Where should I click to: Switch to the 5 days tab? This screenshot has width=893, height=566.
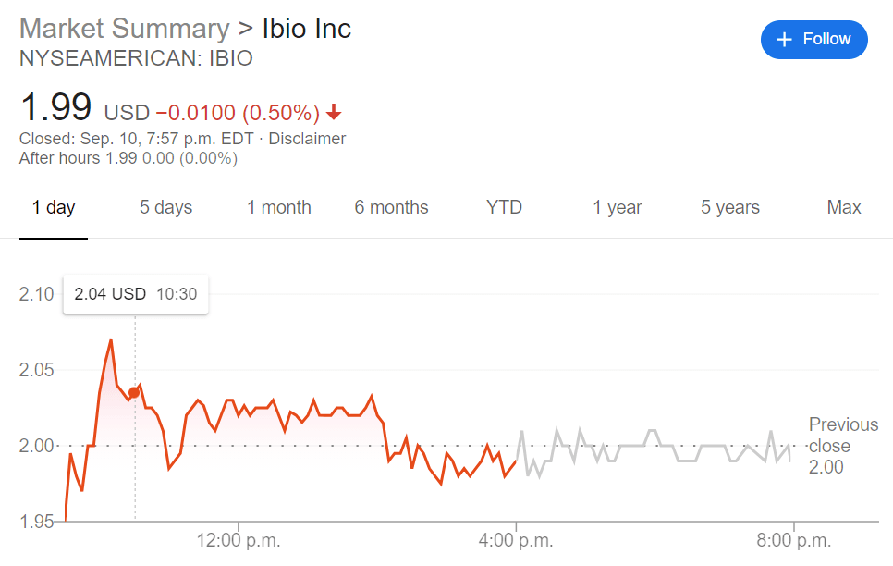tap(166, 207)
